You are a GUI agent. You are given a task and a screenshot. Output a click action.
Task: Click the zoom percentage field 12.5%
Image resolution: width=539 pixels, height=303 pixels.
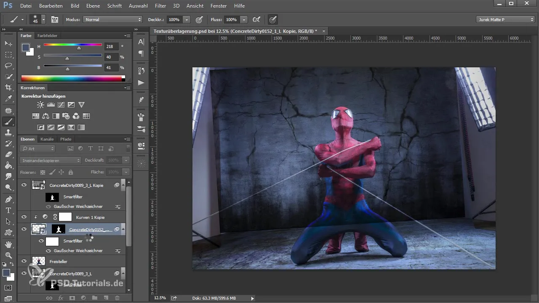160,298
